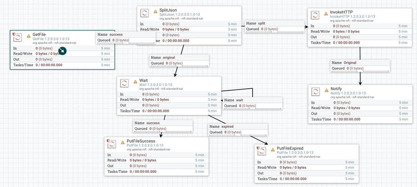Click the 'SplitJson 1.2.0.3.0.1.0-13' type text
This screenshot has width=417, height=187.
(x=180, y=15)
